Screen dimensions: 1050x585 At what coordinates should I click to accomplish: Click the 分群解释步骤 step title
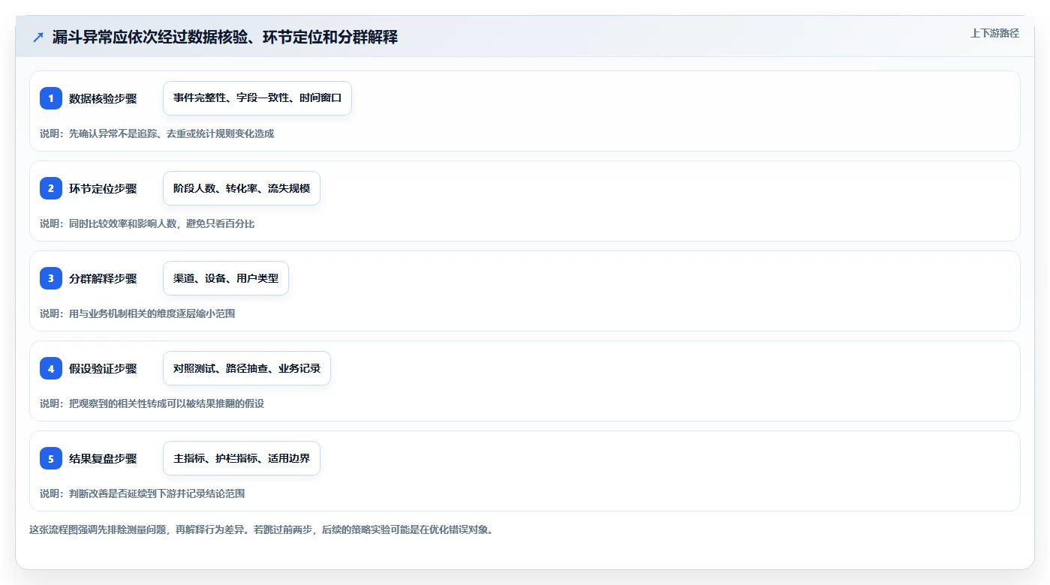103,278
